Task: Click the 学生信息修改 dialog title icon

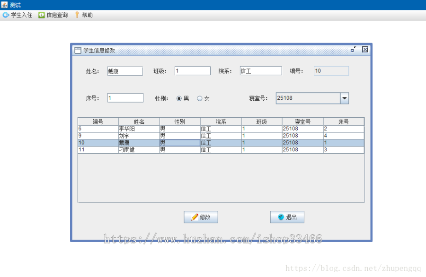Action: pyautogui.click(x=78, y=50)
